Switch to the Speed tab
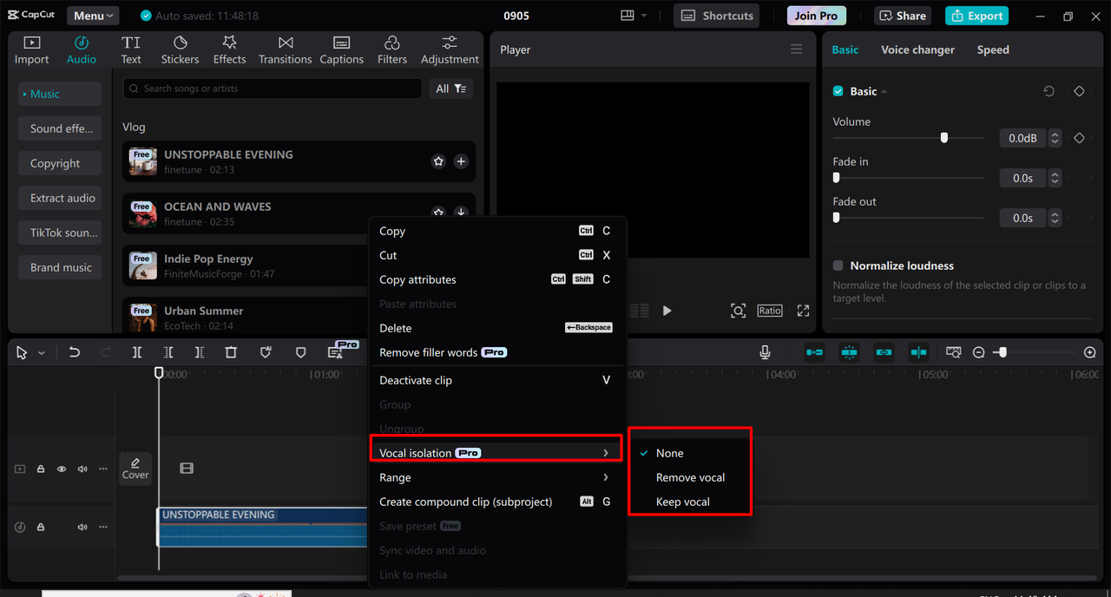 pyautogui.click(x=993, y=49)
